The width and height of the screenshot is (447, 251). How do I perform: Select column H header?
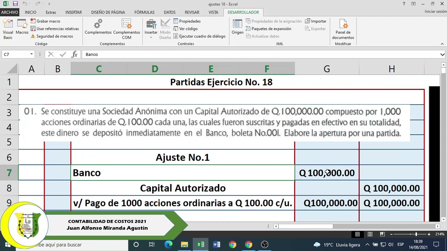click(392, 69)
